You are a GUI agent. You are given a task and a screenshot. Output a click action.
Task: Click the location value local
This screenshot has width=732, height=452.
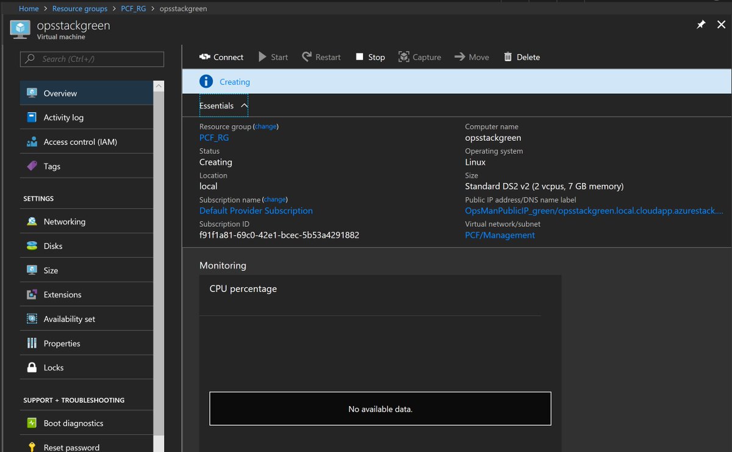click(x=209, y=186)
